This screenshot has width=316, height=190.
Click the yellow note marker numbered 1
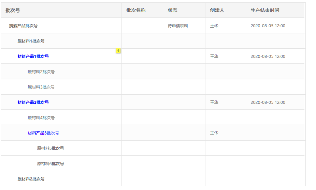pos(118,51)
